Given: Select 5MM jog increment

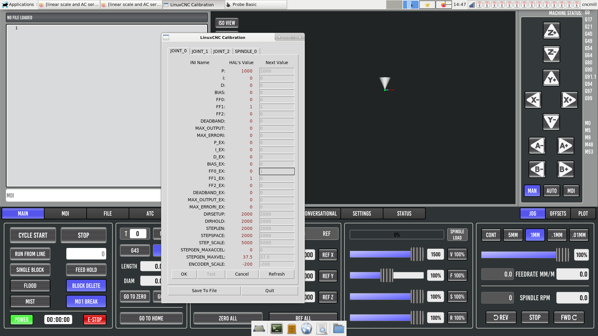Looking at the screenshot, I should 513,235.
